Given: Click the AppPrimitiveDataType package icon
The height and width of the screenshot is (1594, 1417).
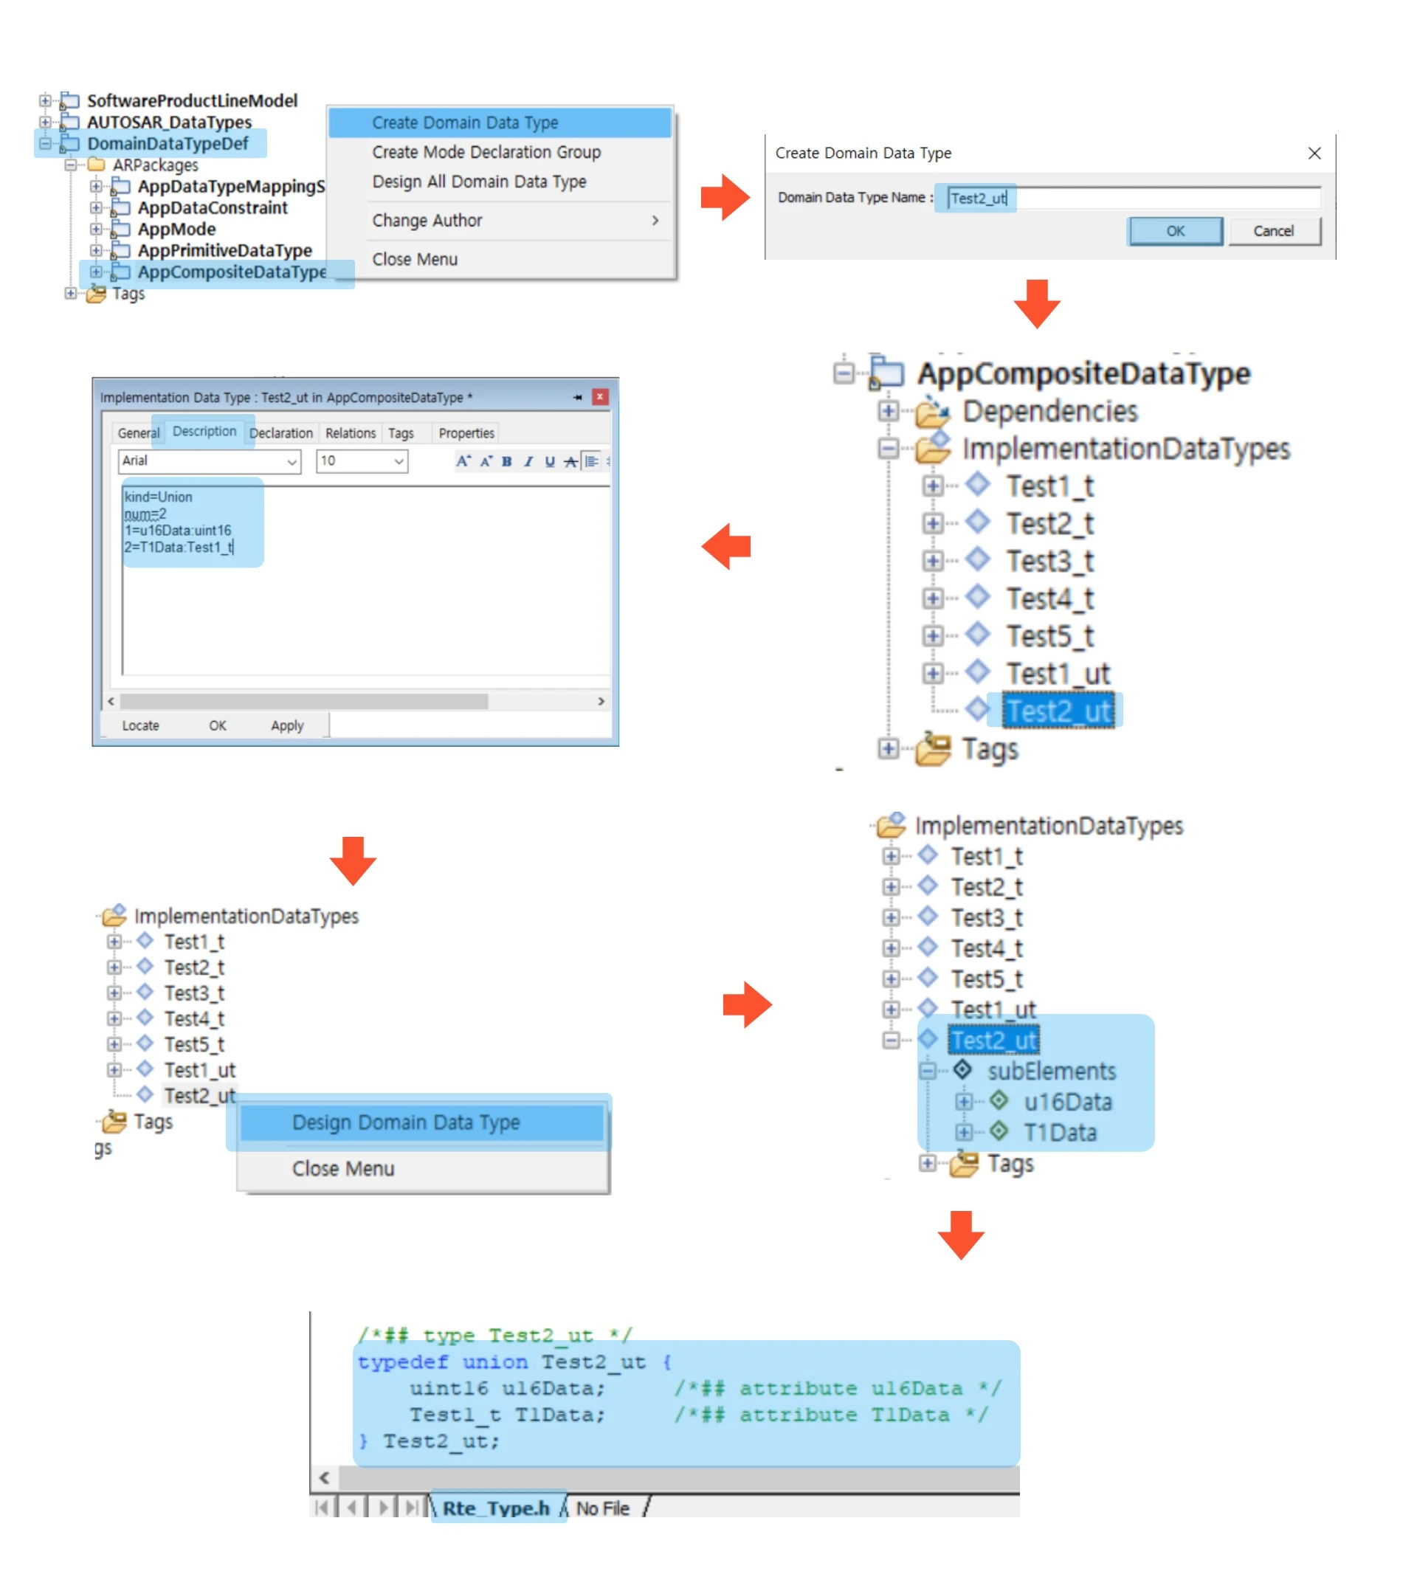Looking at the screenshot, I should [x=120, y=250].
